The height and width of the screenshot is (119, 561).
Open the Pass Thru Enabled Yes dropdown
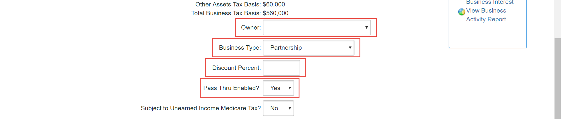click(x=278, y=88)
